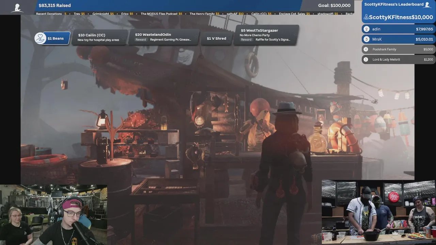Screen dimensions: 436x245
Task: Click the rank 2 badge beside adin
Action: 367,29
